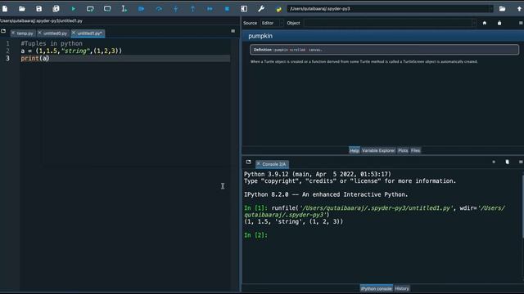Run selection or current line
Screen dimensions: 524x294
[x=124, y=9]
